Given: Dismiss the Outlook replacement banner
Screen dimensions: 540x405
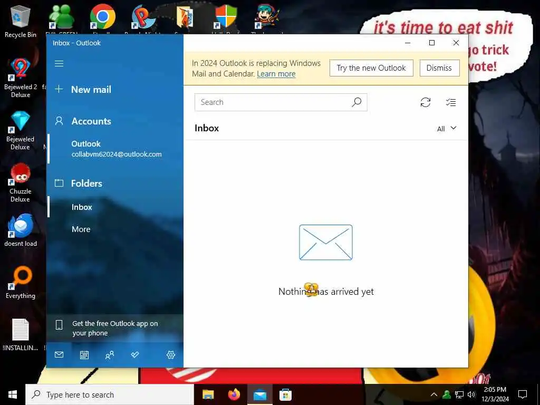Looking at the screenshot, I should tap(439, 68).
